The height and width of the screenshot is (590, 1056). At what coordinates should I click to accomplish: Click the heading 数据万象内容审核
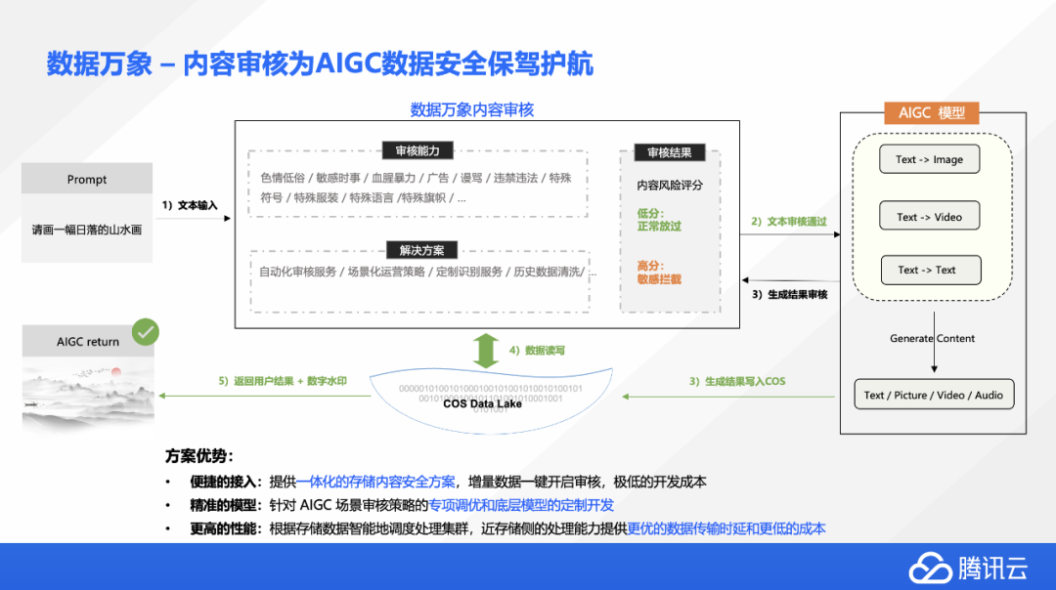click(472, 109)
